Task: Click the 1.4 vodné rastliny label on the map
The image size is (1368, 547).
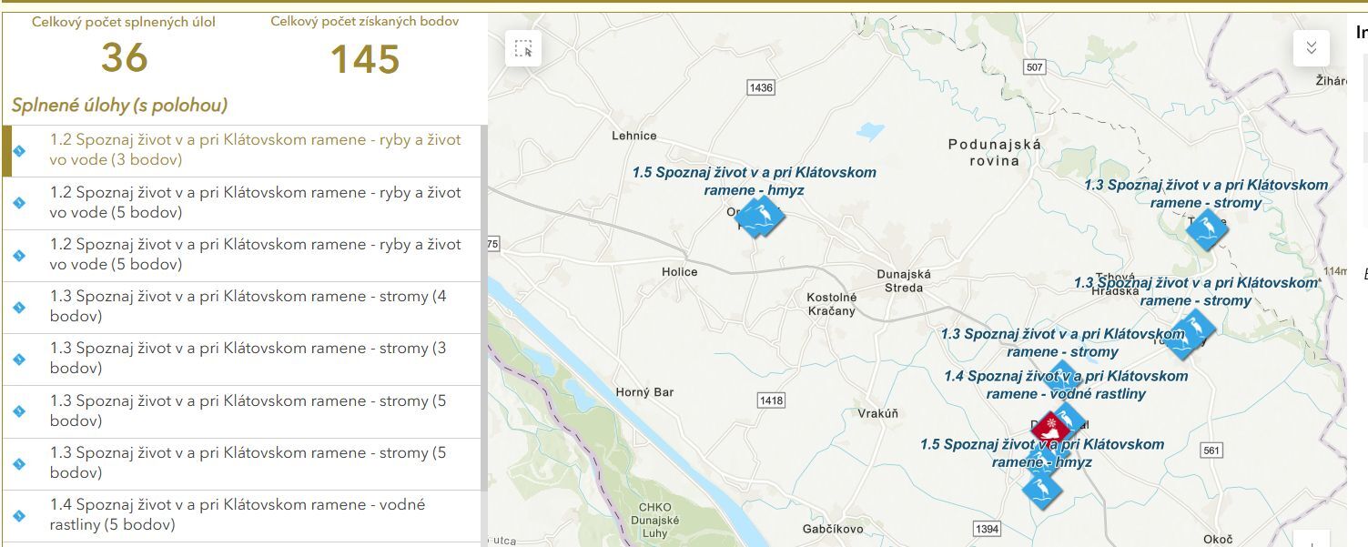Action: tap(1065, 385)
